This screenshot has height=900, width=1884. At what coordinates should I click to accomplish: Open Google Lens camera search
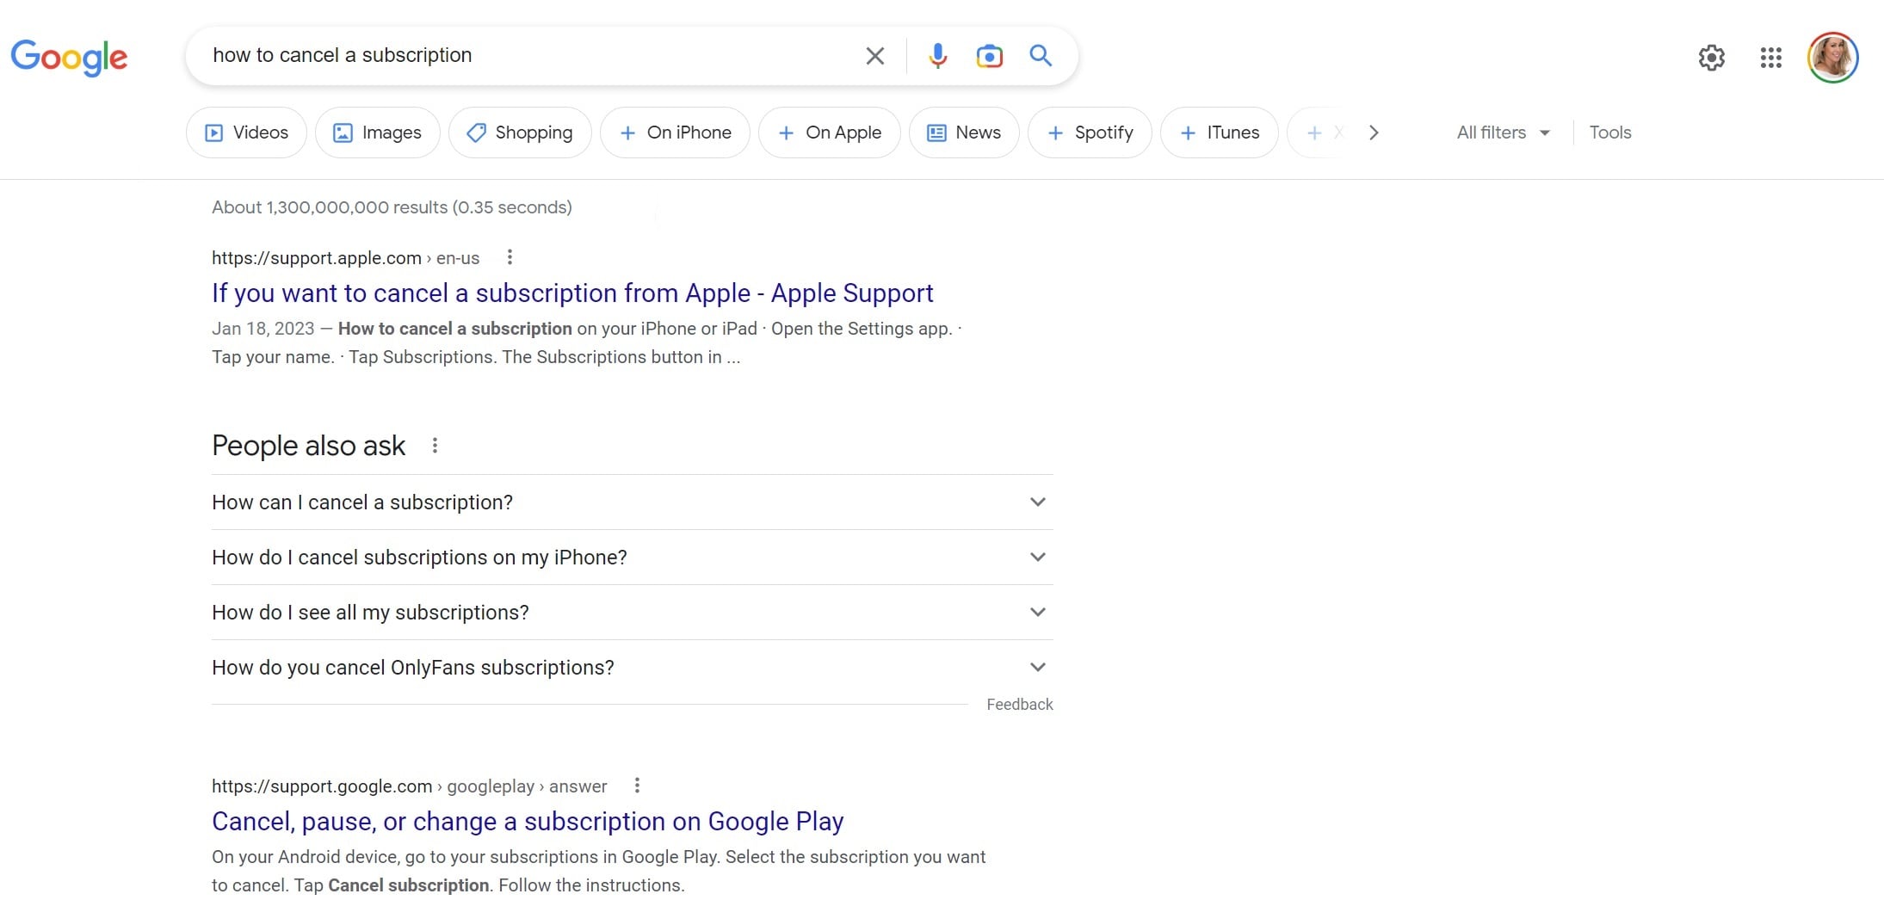[x=989, y=56]
